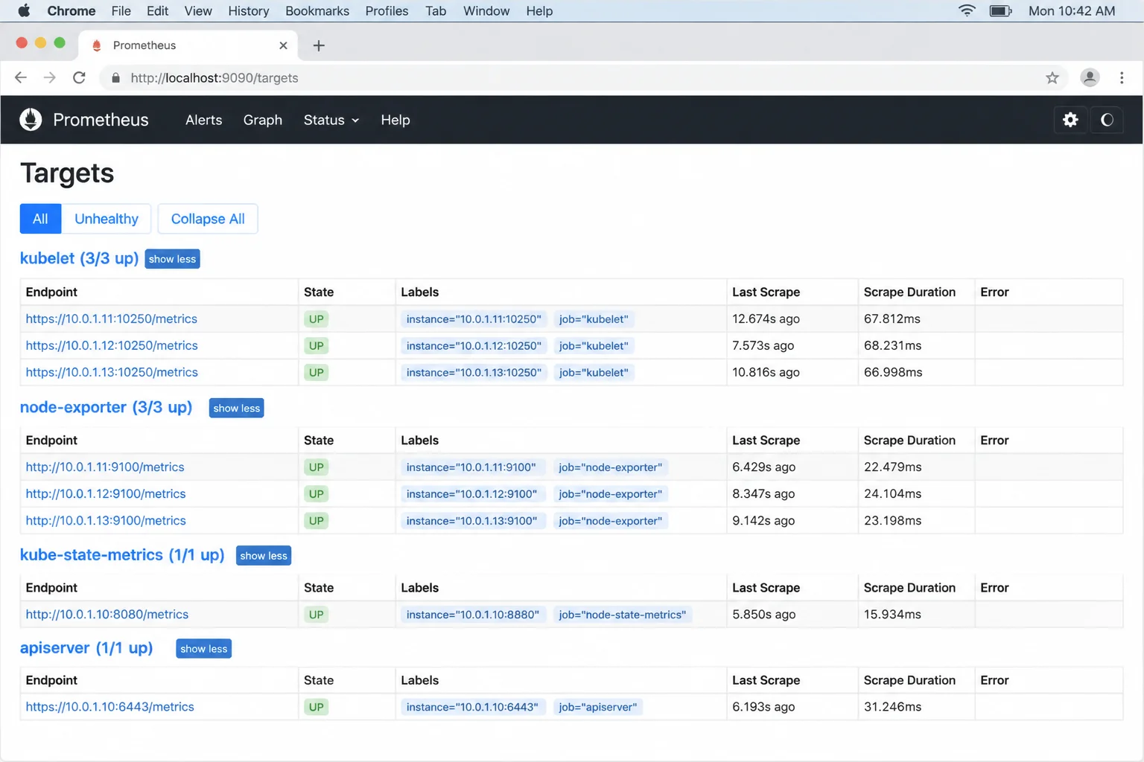Open http://10.0.1.11:9100/metrics endpoint link
1144x762 pixels.
tap(105, 467)
